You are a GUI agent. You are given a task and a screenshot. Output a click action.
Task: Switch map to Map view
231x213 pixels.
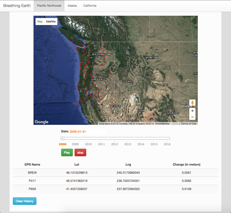tap(40, 22)
